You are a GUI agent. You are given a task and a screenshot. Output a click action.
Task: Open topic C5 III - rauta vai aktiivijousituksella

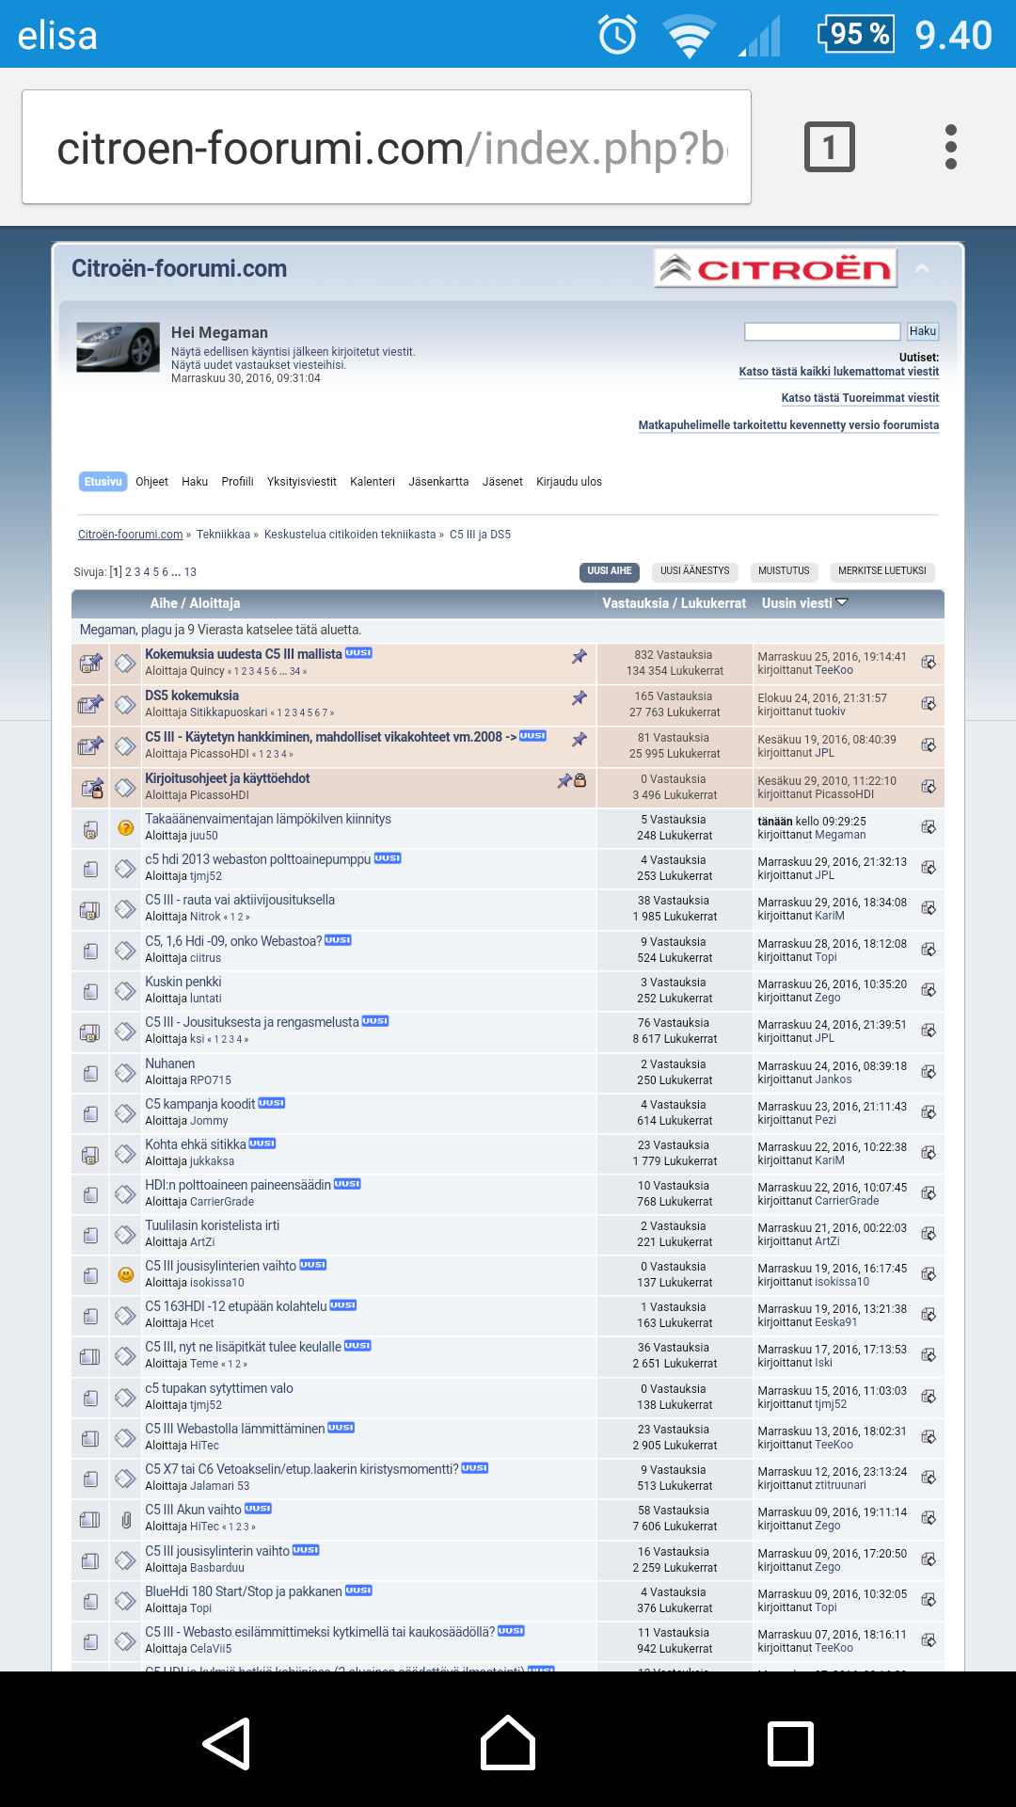240,900
